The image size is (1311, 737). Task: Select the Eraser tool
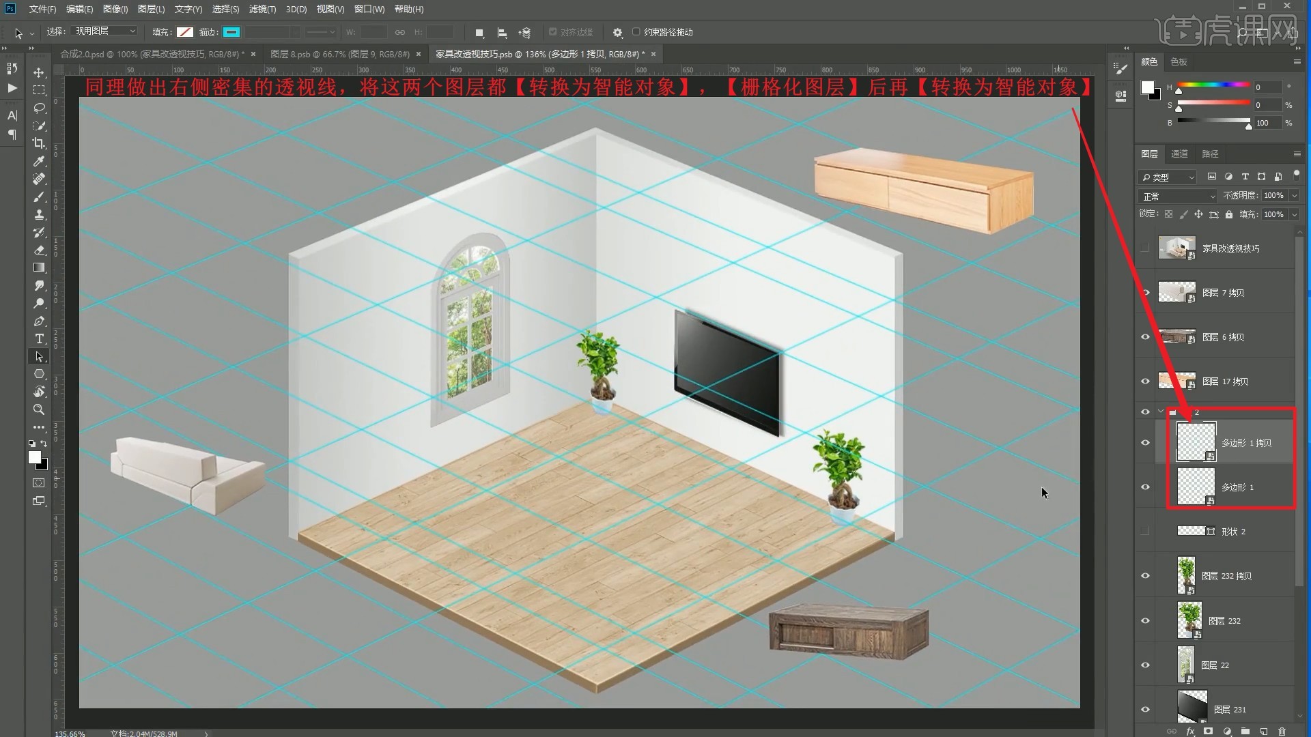[x=39, y=250]
